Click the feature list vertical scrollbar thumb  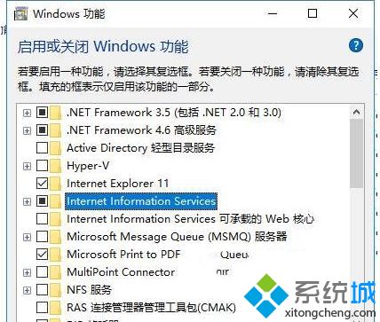tap(356, 153)
